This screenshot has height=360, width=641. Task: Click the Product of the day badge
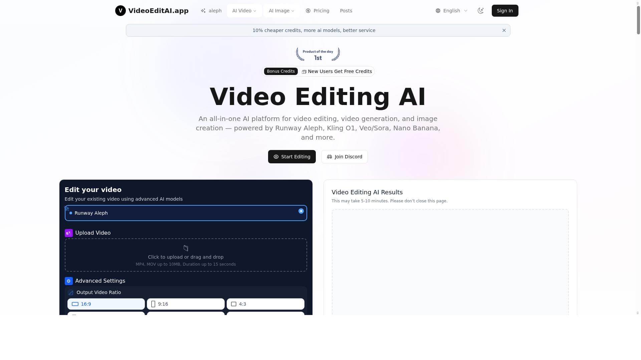(x=318, y=54)
